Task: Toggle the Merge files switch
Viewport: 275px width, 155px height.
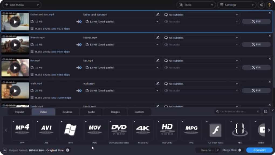Action: coord(239,150)
